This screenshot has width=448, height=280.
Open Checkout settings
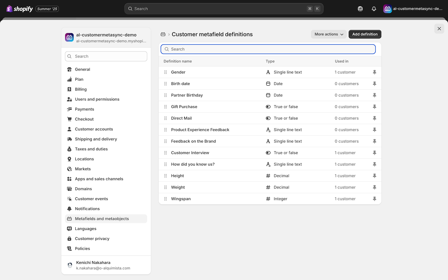(x=106, y=119)
